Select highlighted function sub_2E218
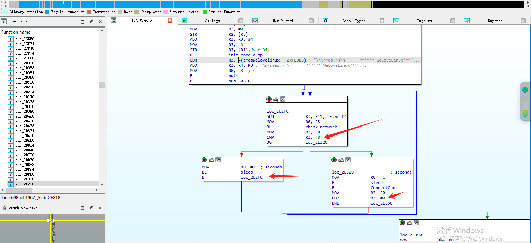Viewport: 531px width, 243px height. [25, 184]
